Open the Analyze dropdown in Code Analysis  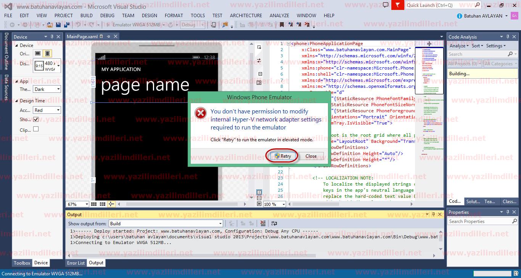(459, 46)
